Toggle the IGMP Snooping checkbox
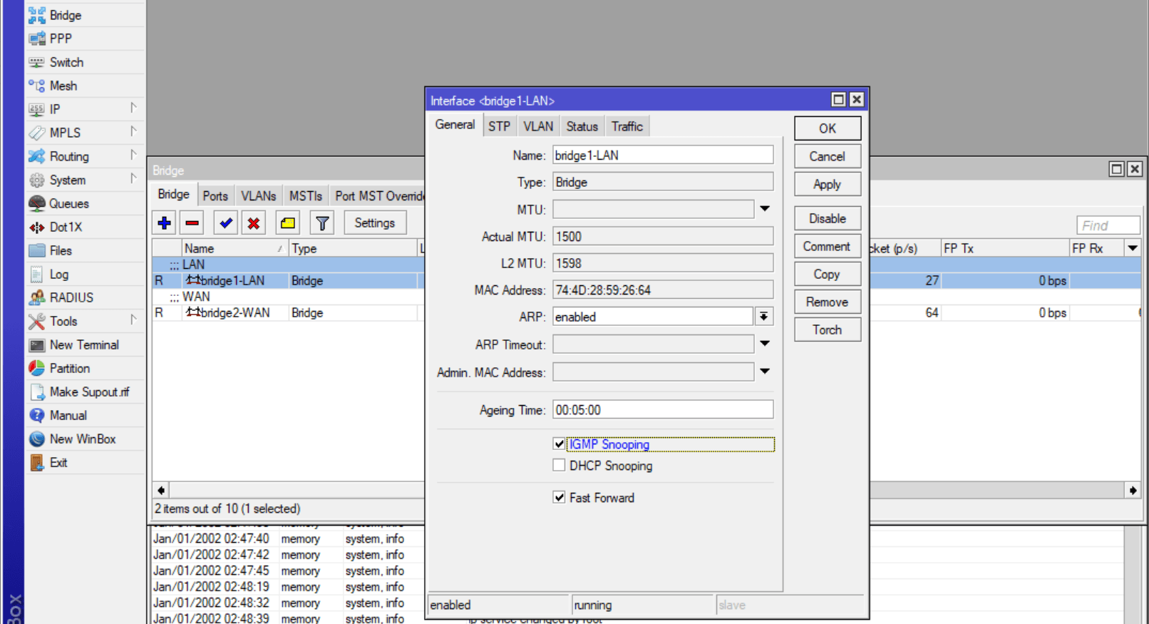The image size is (1149, 624). click(x=559, y=444)
